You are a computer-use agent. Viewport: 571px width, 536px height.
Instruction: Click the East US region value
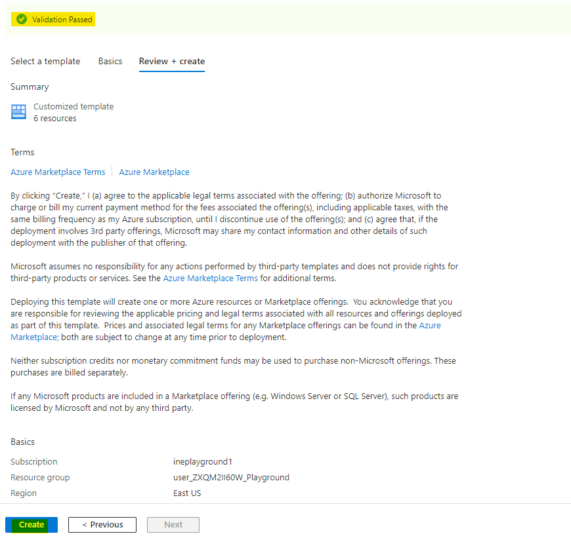187,493
